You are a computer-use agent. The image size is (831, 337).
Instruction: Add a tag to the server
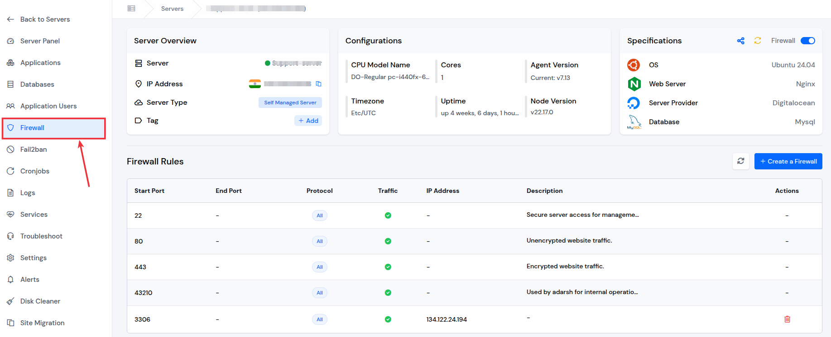308,121
